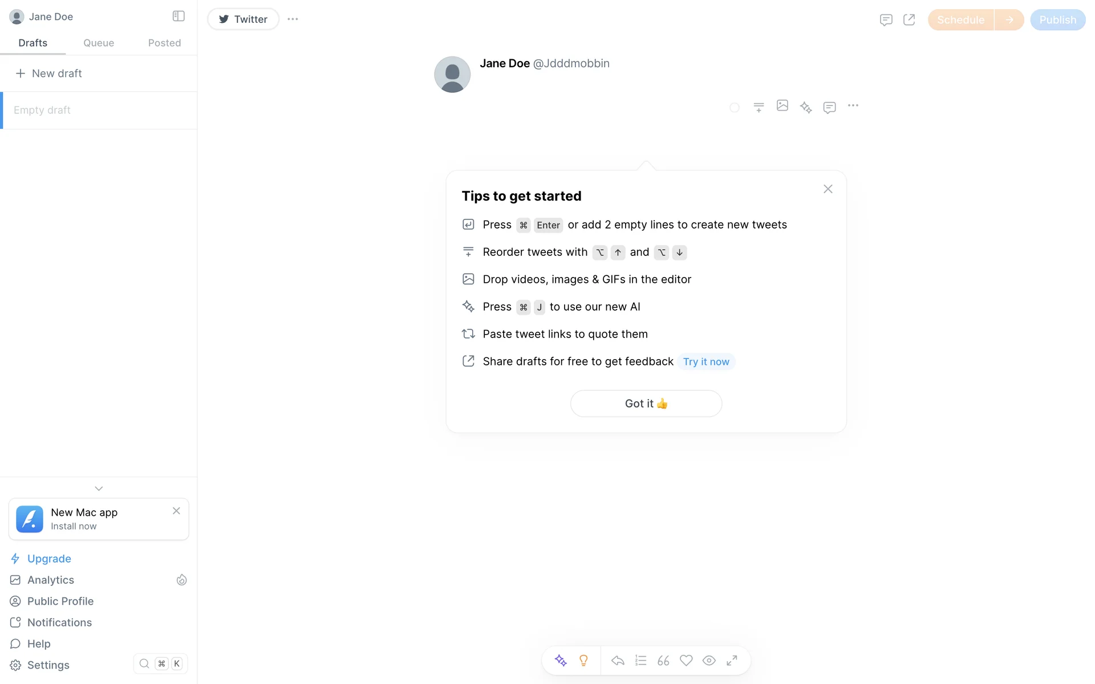This screenshot has height=684, width=1095.
Task: Toggle the sidebar collapse icon
Action: tap(179, 16)
